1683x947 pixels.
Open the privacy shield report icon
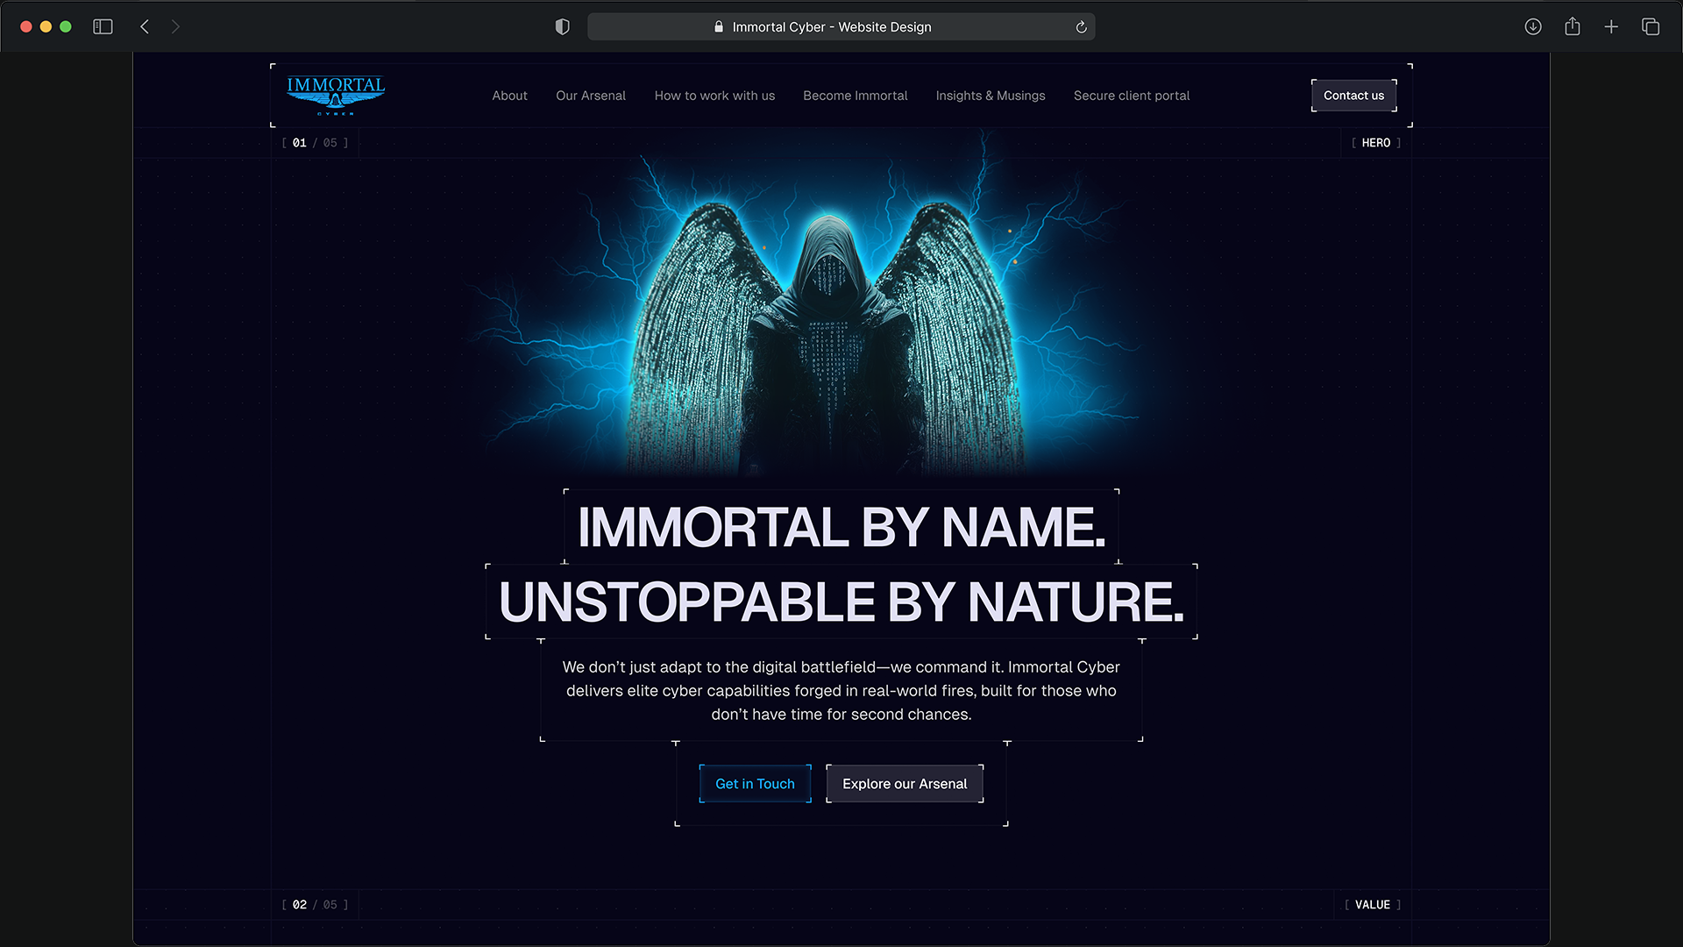[x=563, y=27]
